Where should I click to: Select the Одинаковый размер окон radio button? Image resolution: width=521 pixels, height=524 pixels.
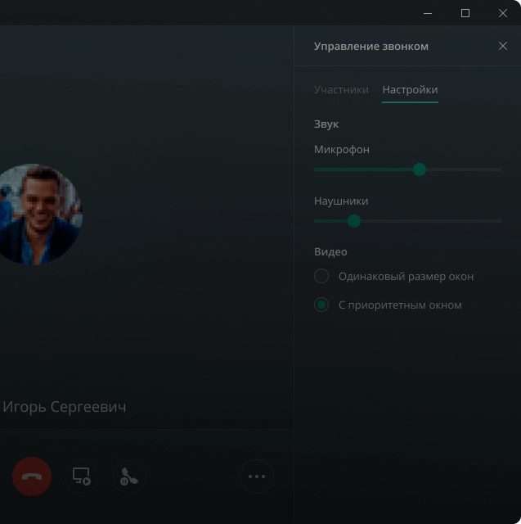coord(321,276)
